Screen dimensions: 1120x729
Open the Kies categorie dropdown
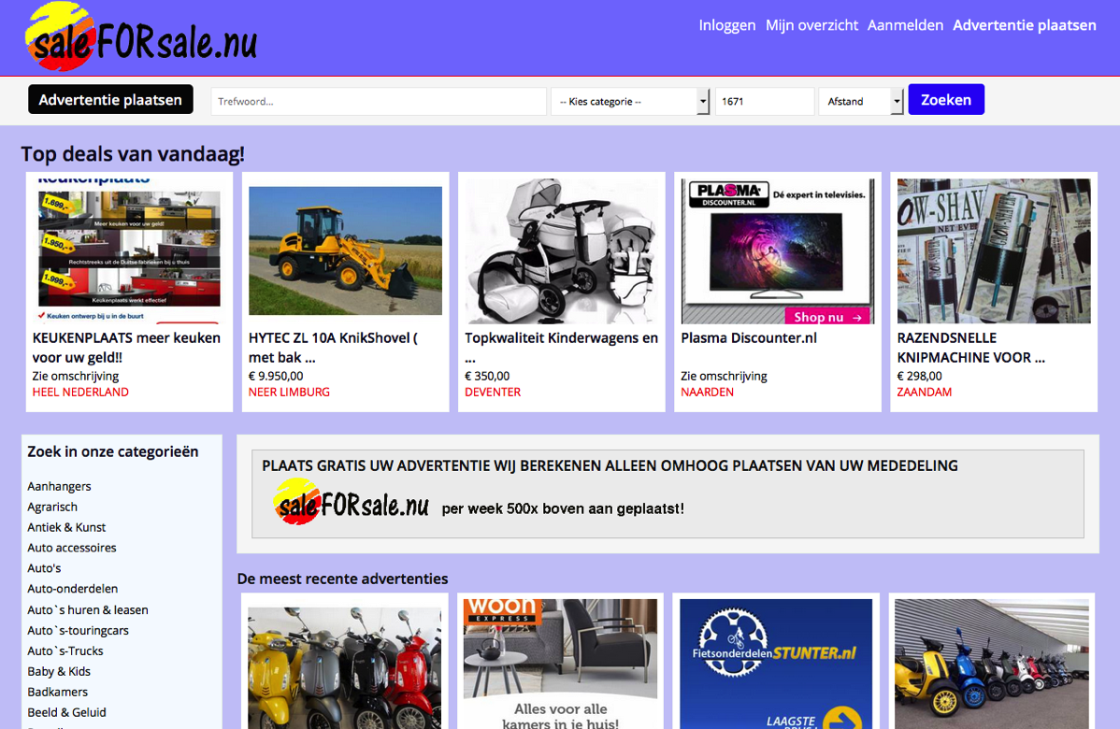tap(630, 101)
